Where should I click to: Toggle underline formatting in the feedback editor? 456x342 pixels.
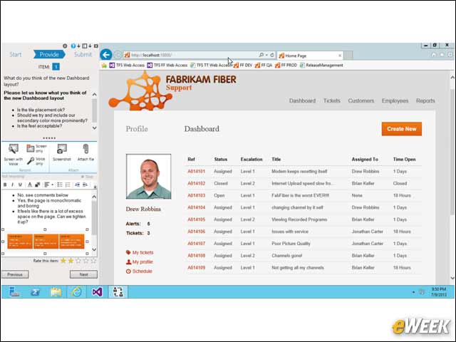20,185
